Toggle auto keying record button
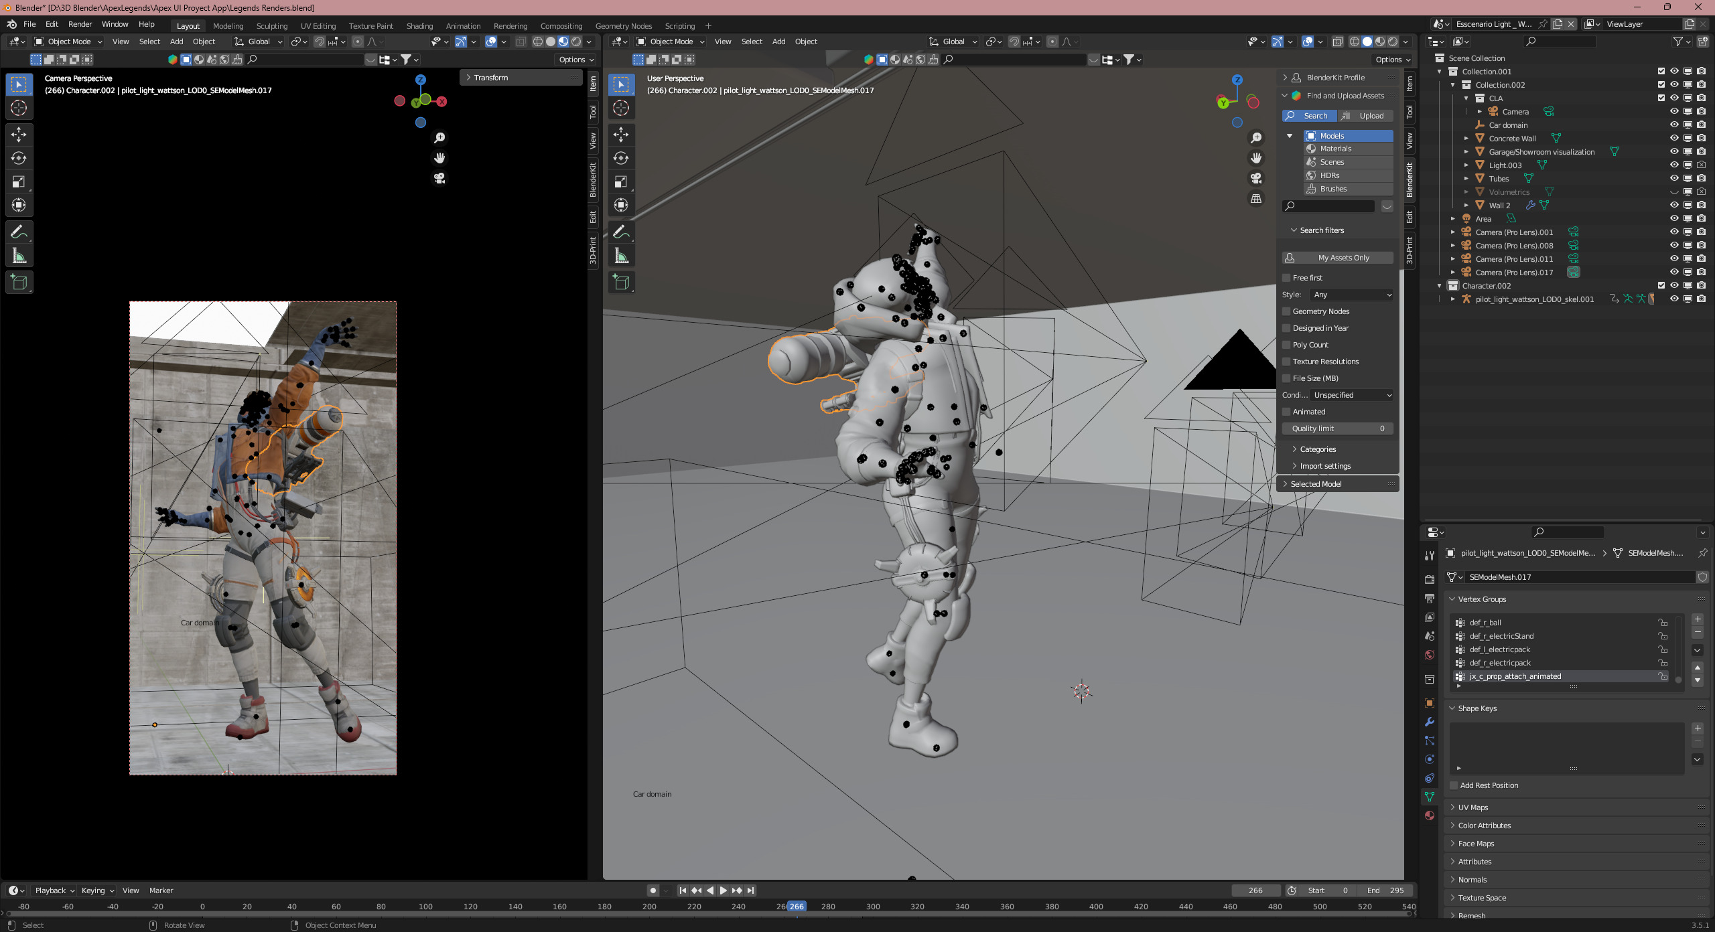This screenshot has width=1715, height=932. coord(653,890)
